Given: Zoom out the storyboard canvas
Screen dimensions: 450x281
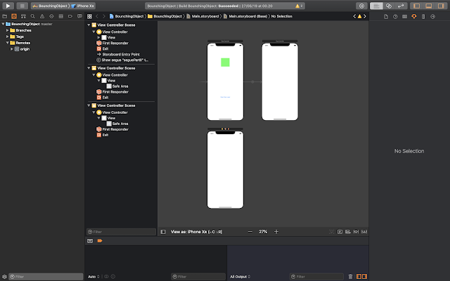Looking at the screenshot, I should 250,232.
